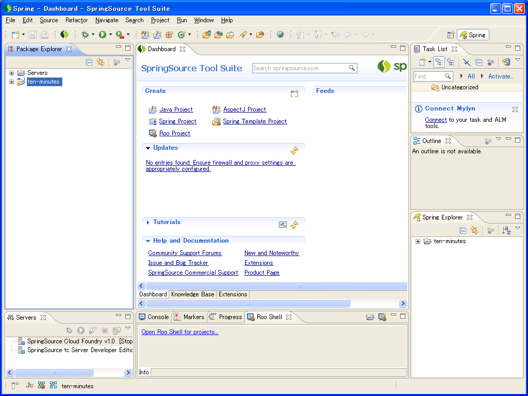Expand ten-minutes project in Package Explorer
The width and height of the screenshot is (528, 396).
(11, 82)
